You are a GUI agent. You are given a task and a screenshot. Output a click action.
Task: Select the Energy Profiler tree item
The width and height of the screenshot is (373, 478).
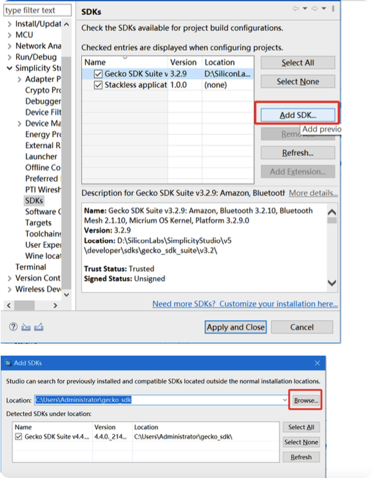[x=43, y=135]
